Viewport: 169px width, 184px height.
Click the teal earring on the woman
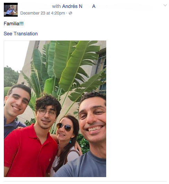click(x=70, y=141)
